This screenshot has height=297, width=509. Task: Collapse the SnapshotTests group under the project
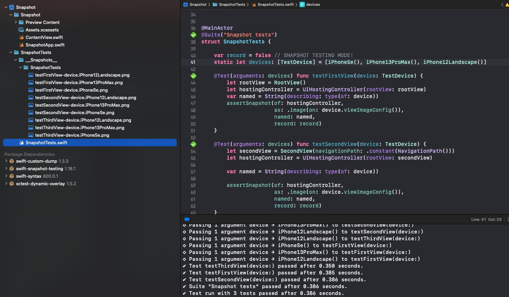[11, 52]
